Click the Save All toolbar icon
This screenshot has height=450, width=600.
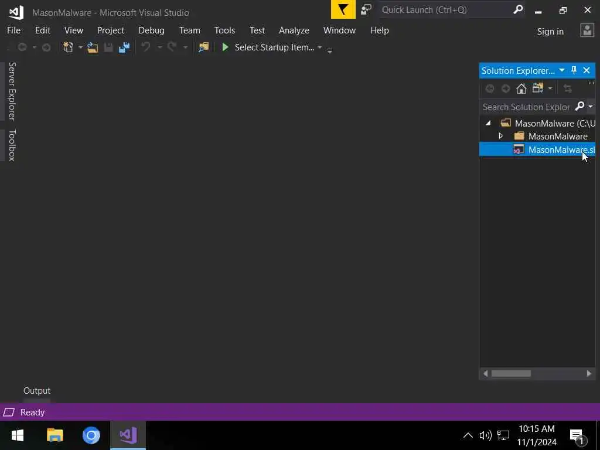point(124,47)
